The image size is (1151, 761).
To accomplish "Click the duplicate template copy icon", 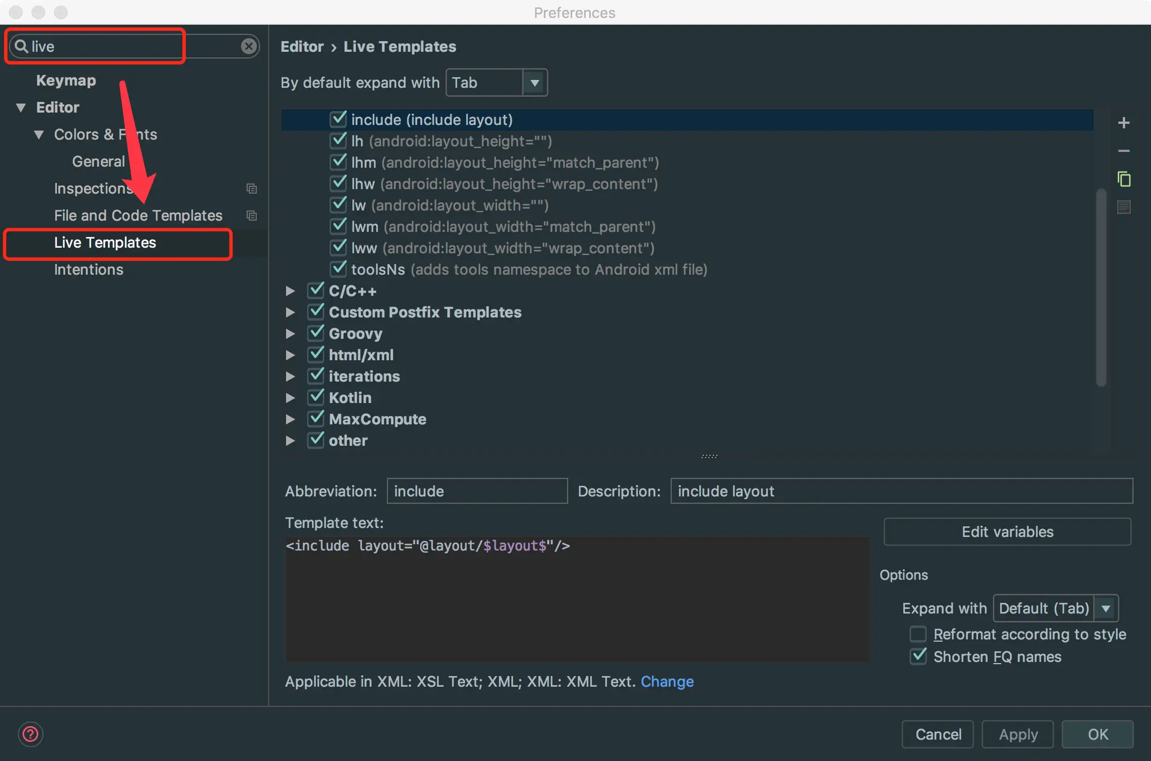I will (x=1123, y=179).
